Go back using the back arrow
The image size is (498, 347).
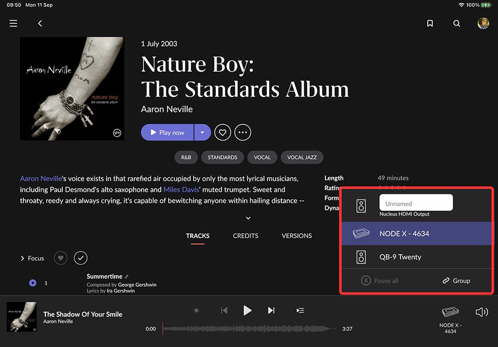coord(40,23)
